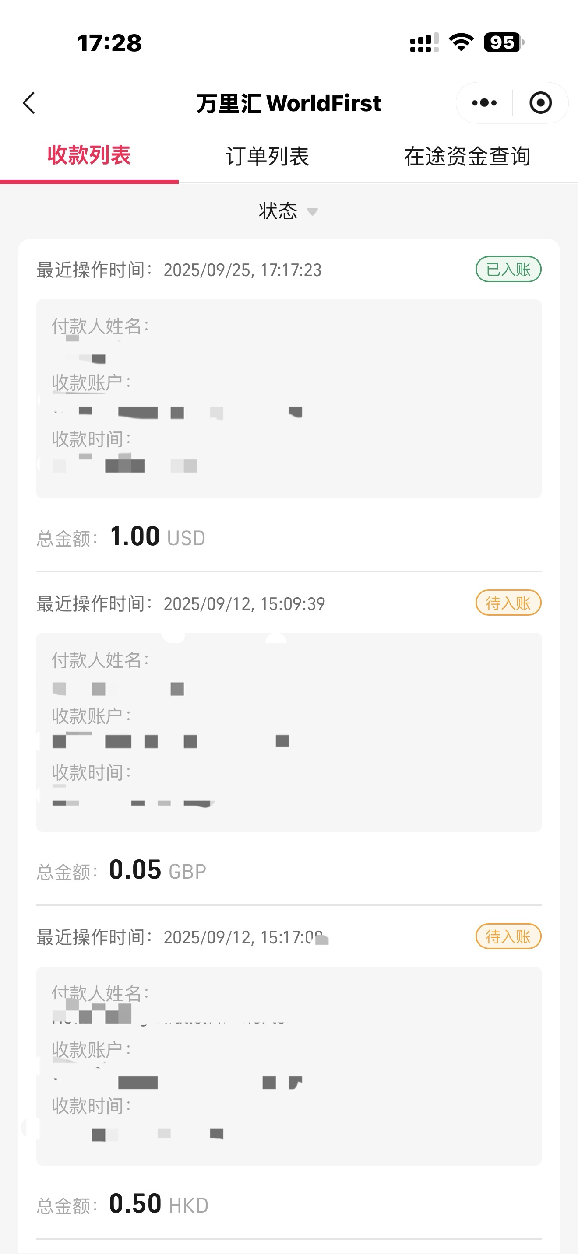Image resolution: width=578 pixels, height=1255 pixels.
Task: Expand the 状态 filter dropdown arrow
Action: 312,212
